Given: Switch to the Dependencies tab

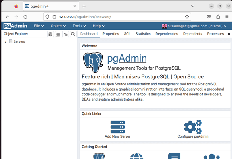Looking at the screenshot, I should point(167,34).
